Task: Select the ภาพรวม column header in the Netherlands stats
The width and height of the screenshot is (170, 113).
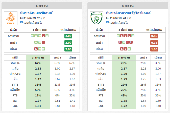Action: pyautogui.click(x=38, y=58)
